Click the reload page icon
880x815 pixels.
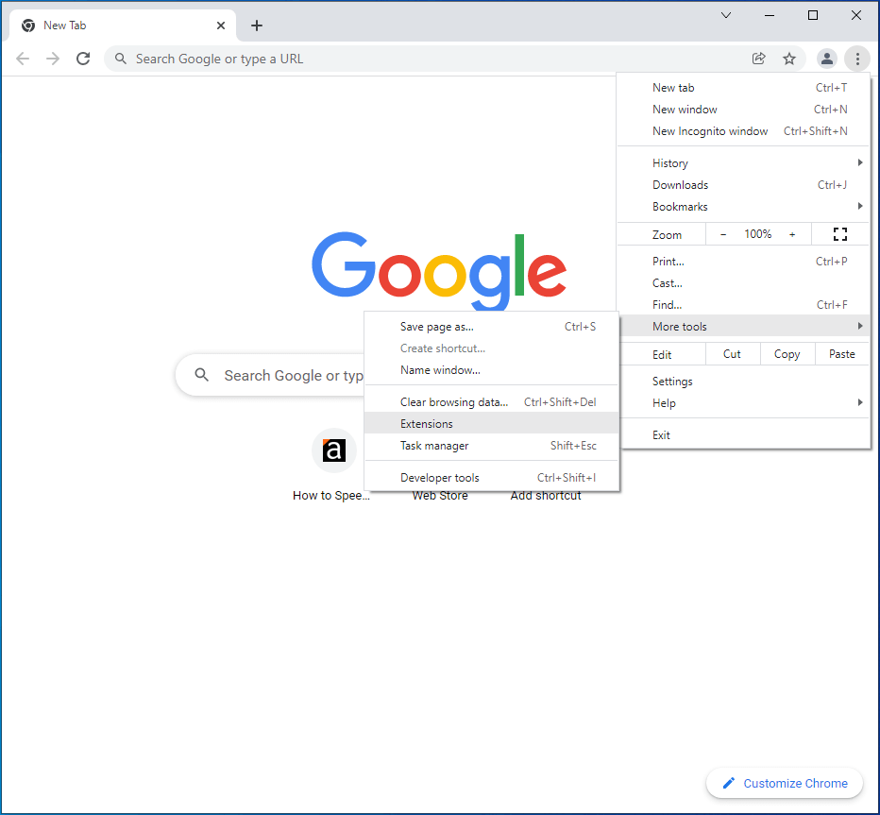click(83, 58)
